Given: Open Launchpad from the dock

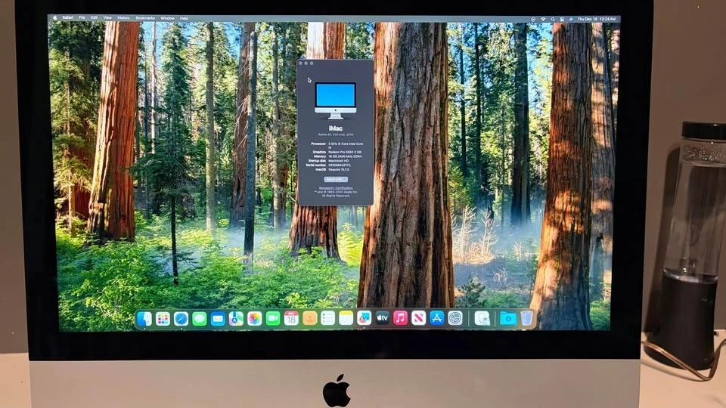Looking at the screenshot, I should point(163,319).
